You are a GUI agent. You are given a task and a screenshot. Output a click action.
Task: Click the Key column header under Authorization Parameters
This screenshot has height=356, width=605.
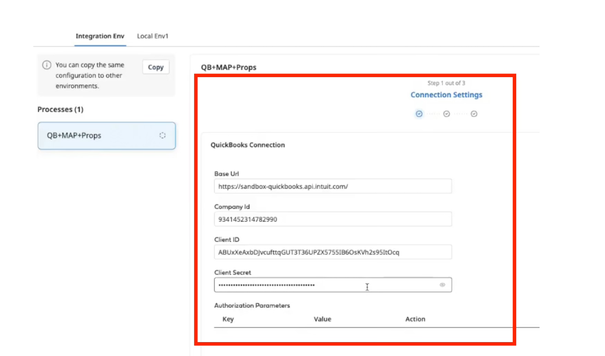tap(228, 319)
